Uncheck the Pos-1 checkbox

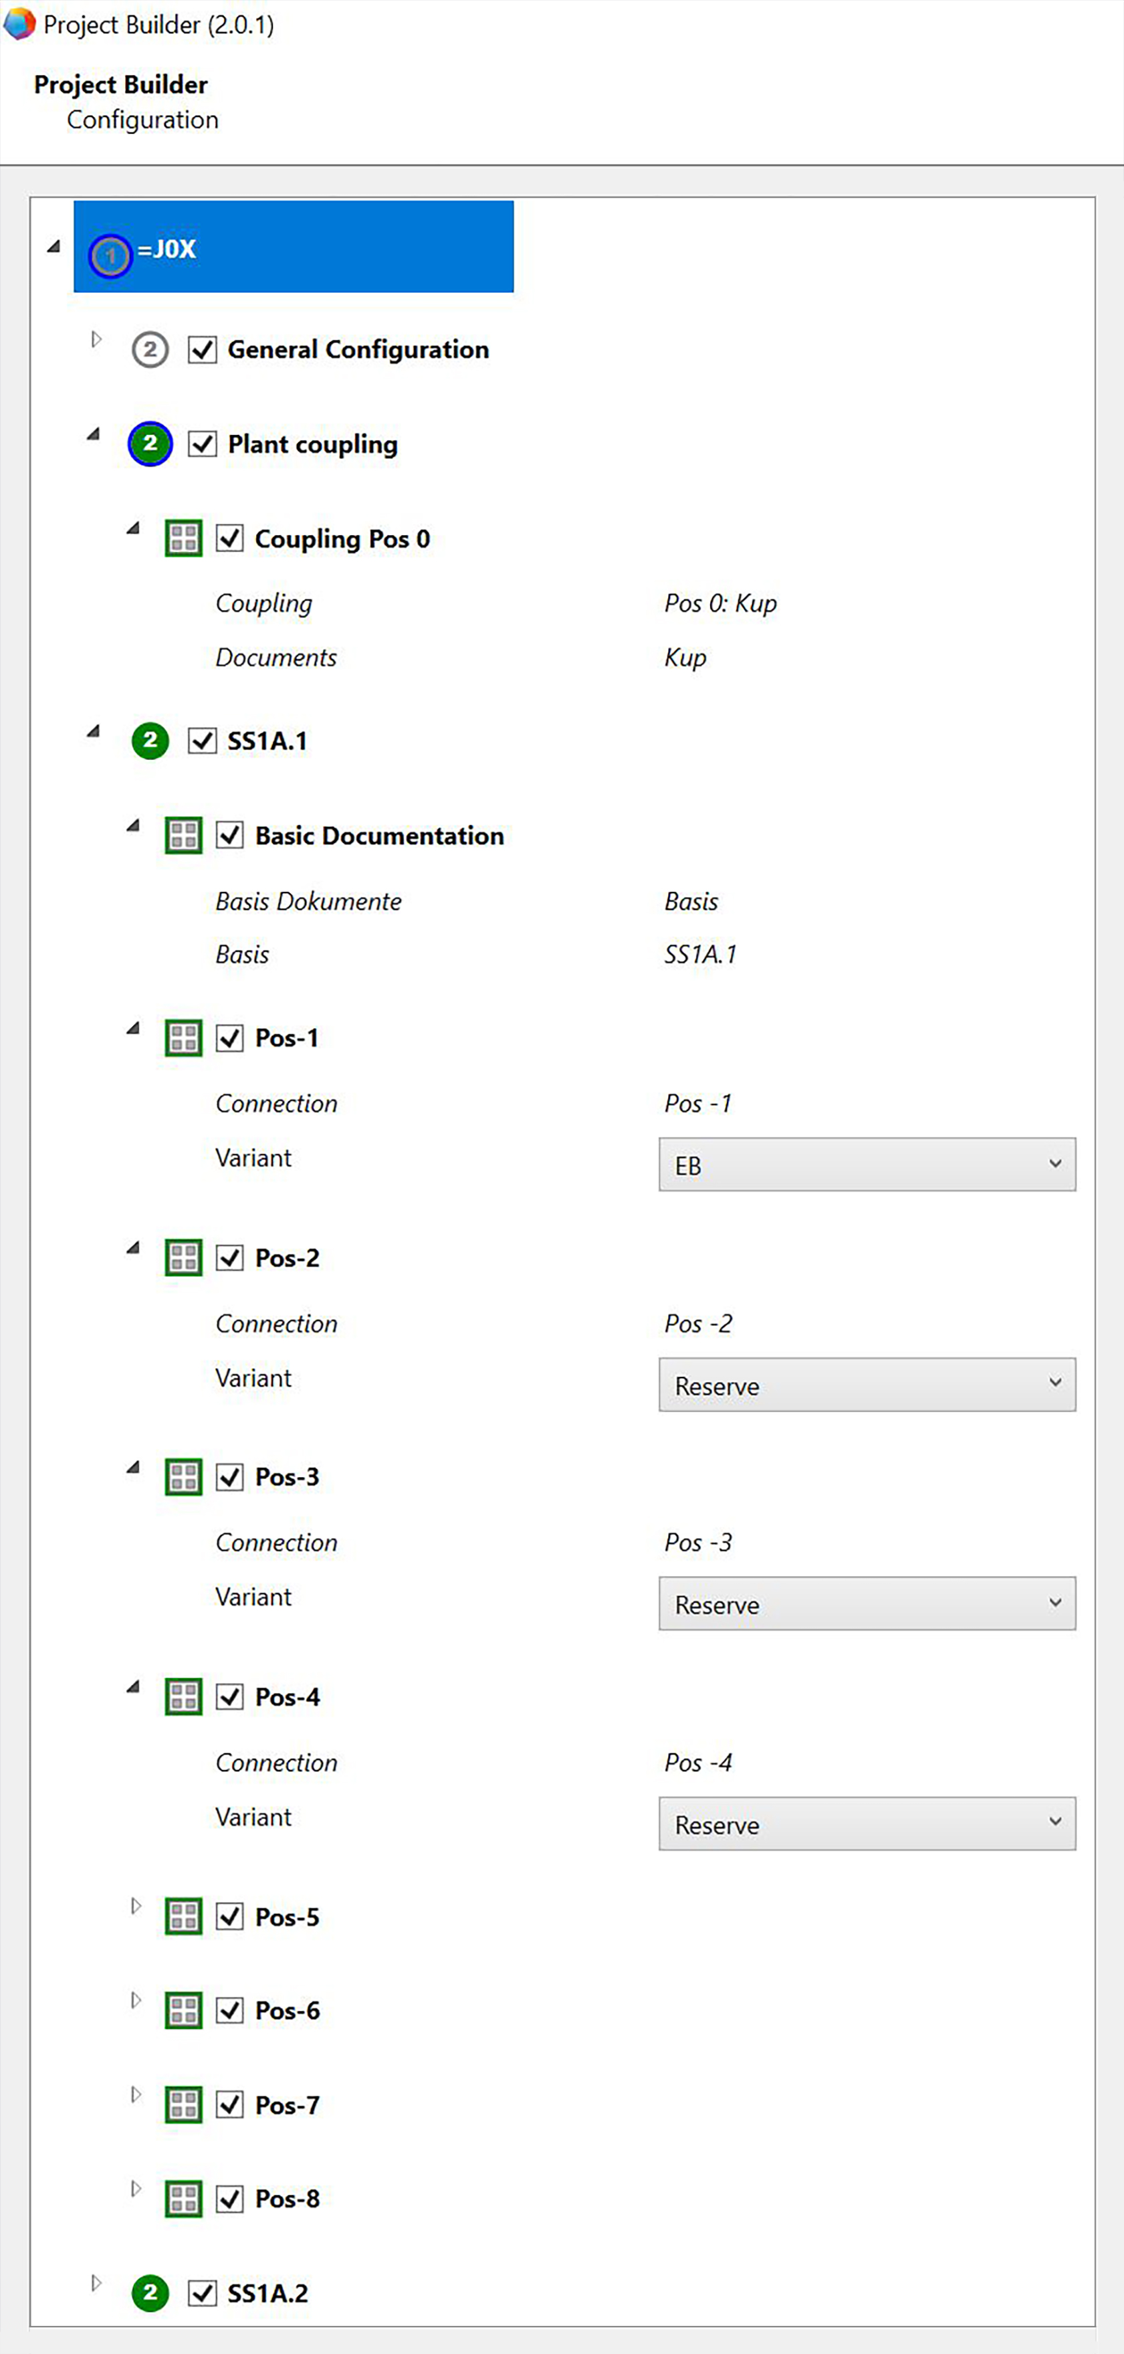tap(229, 1038)
